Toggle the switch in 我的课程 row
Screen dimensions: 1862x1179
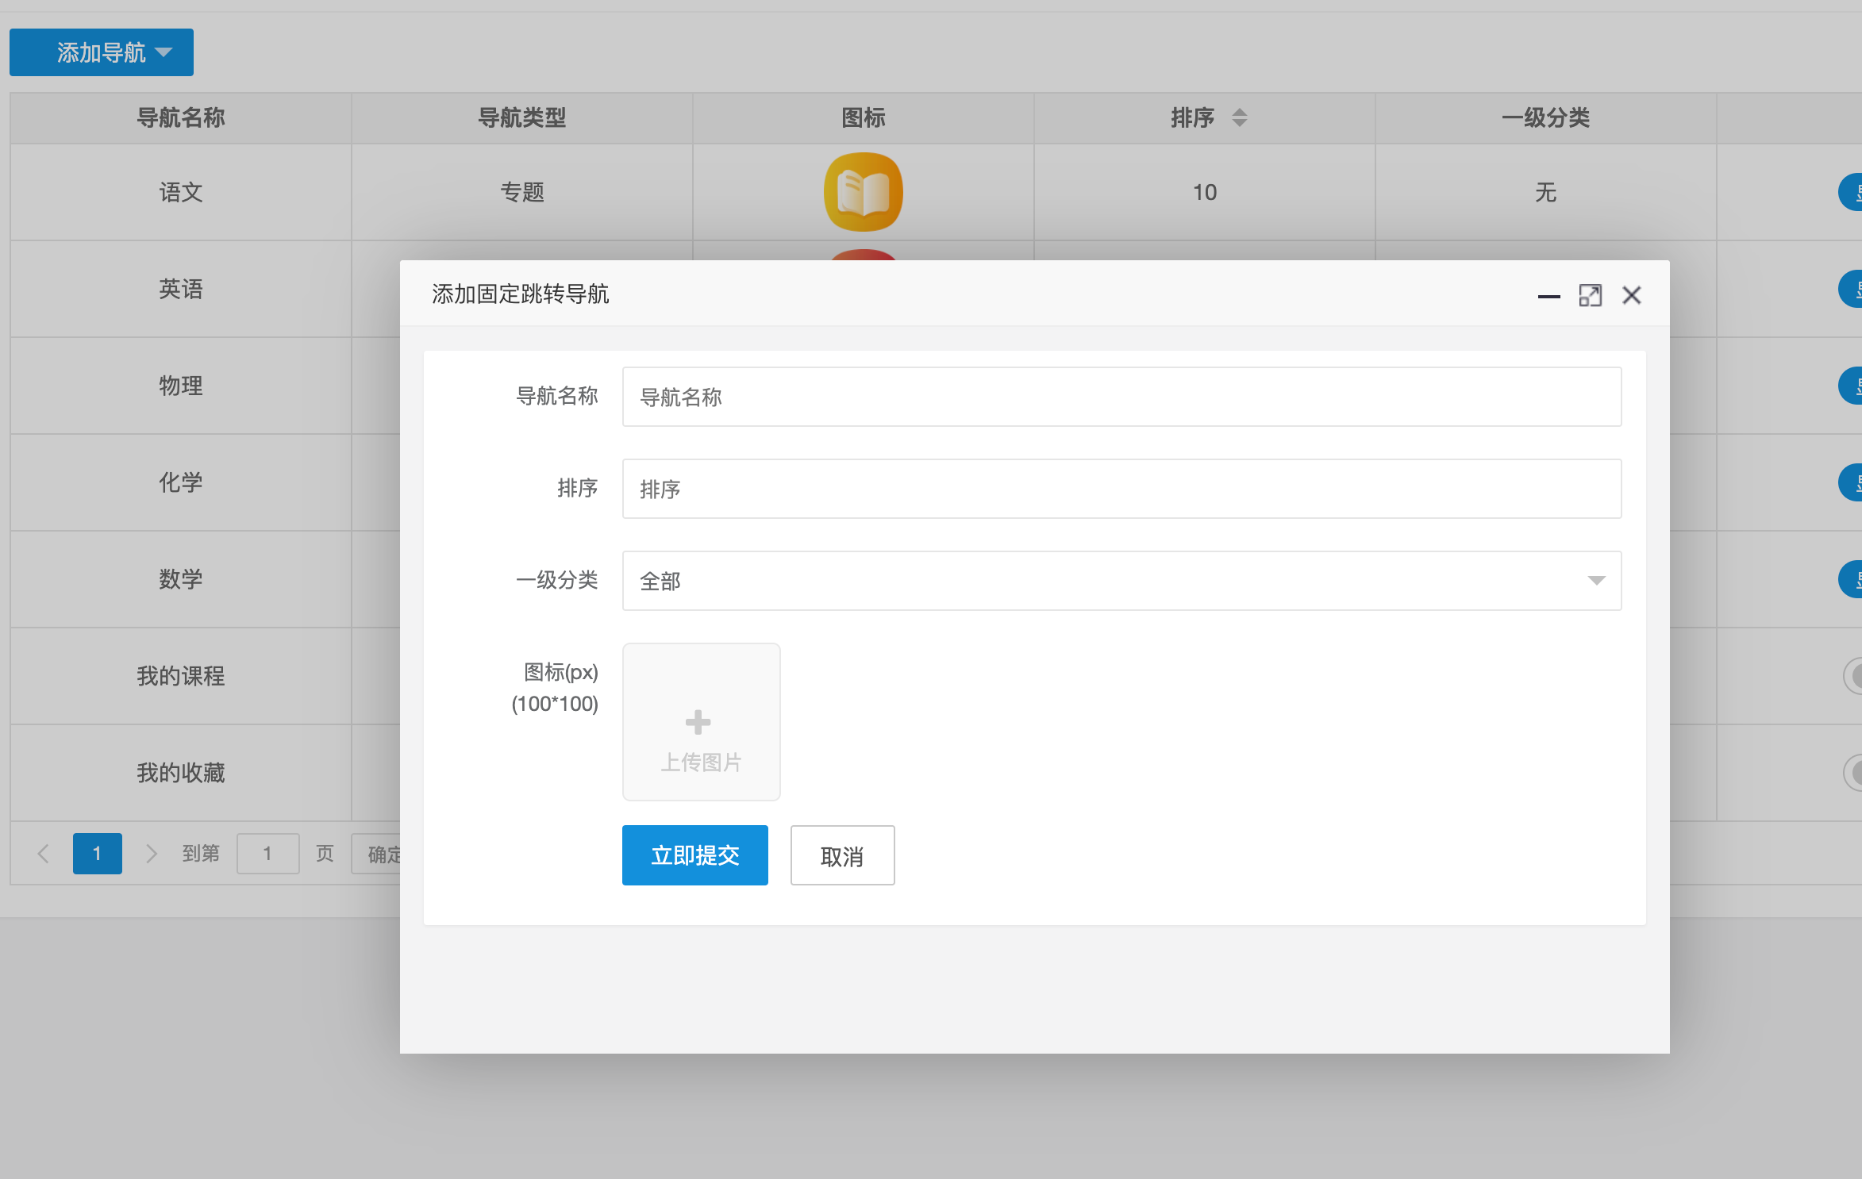(x=1852, y=676)
